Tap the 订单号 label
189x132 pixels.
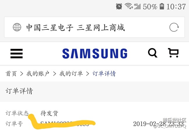(14, 124)
